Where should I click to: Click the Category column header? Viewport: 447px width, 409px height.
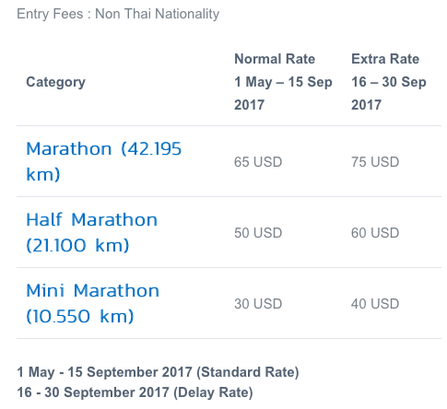tap(55, 82)
